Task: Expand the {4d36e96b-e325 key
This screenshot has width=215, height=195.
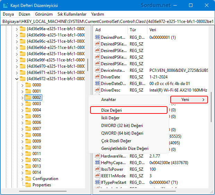Action: (17, 35)
